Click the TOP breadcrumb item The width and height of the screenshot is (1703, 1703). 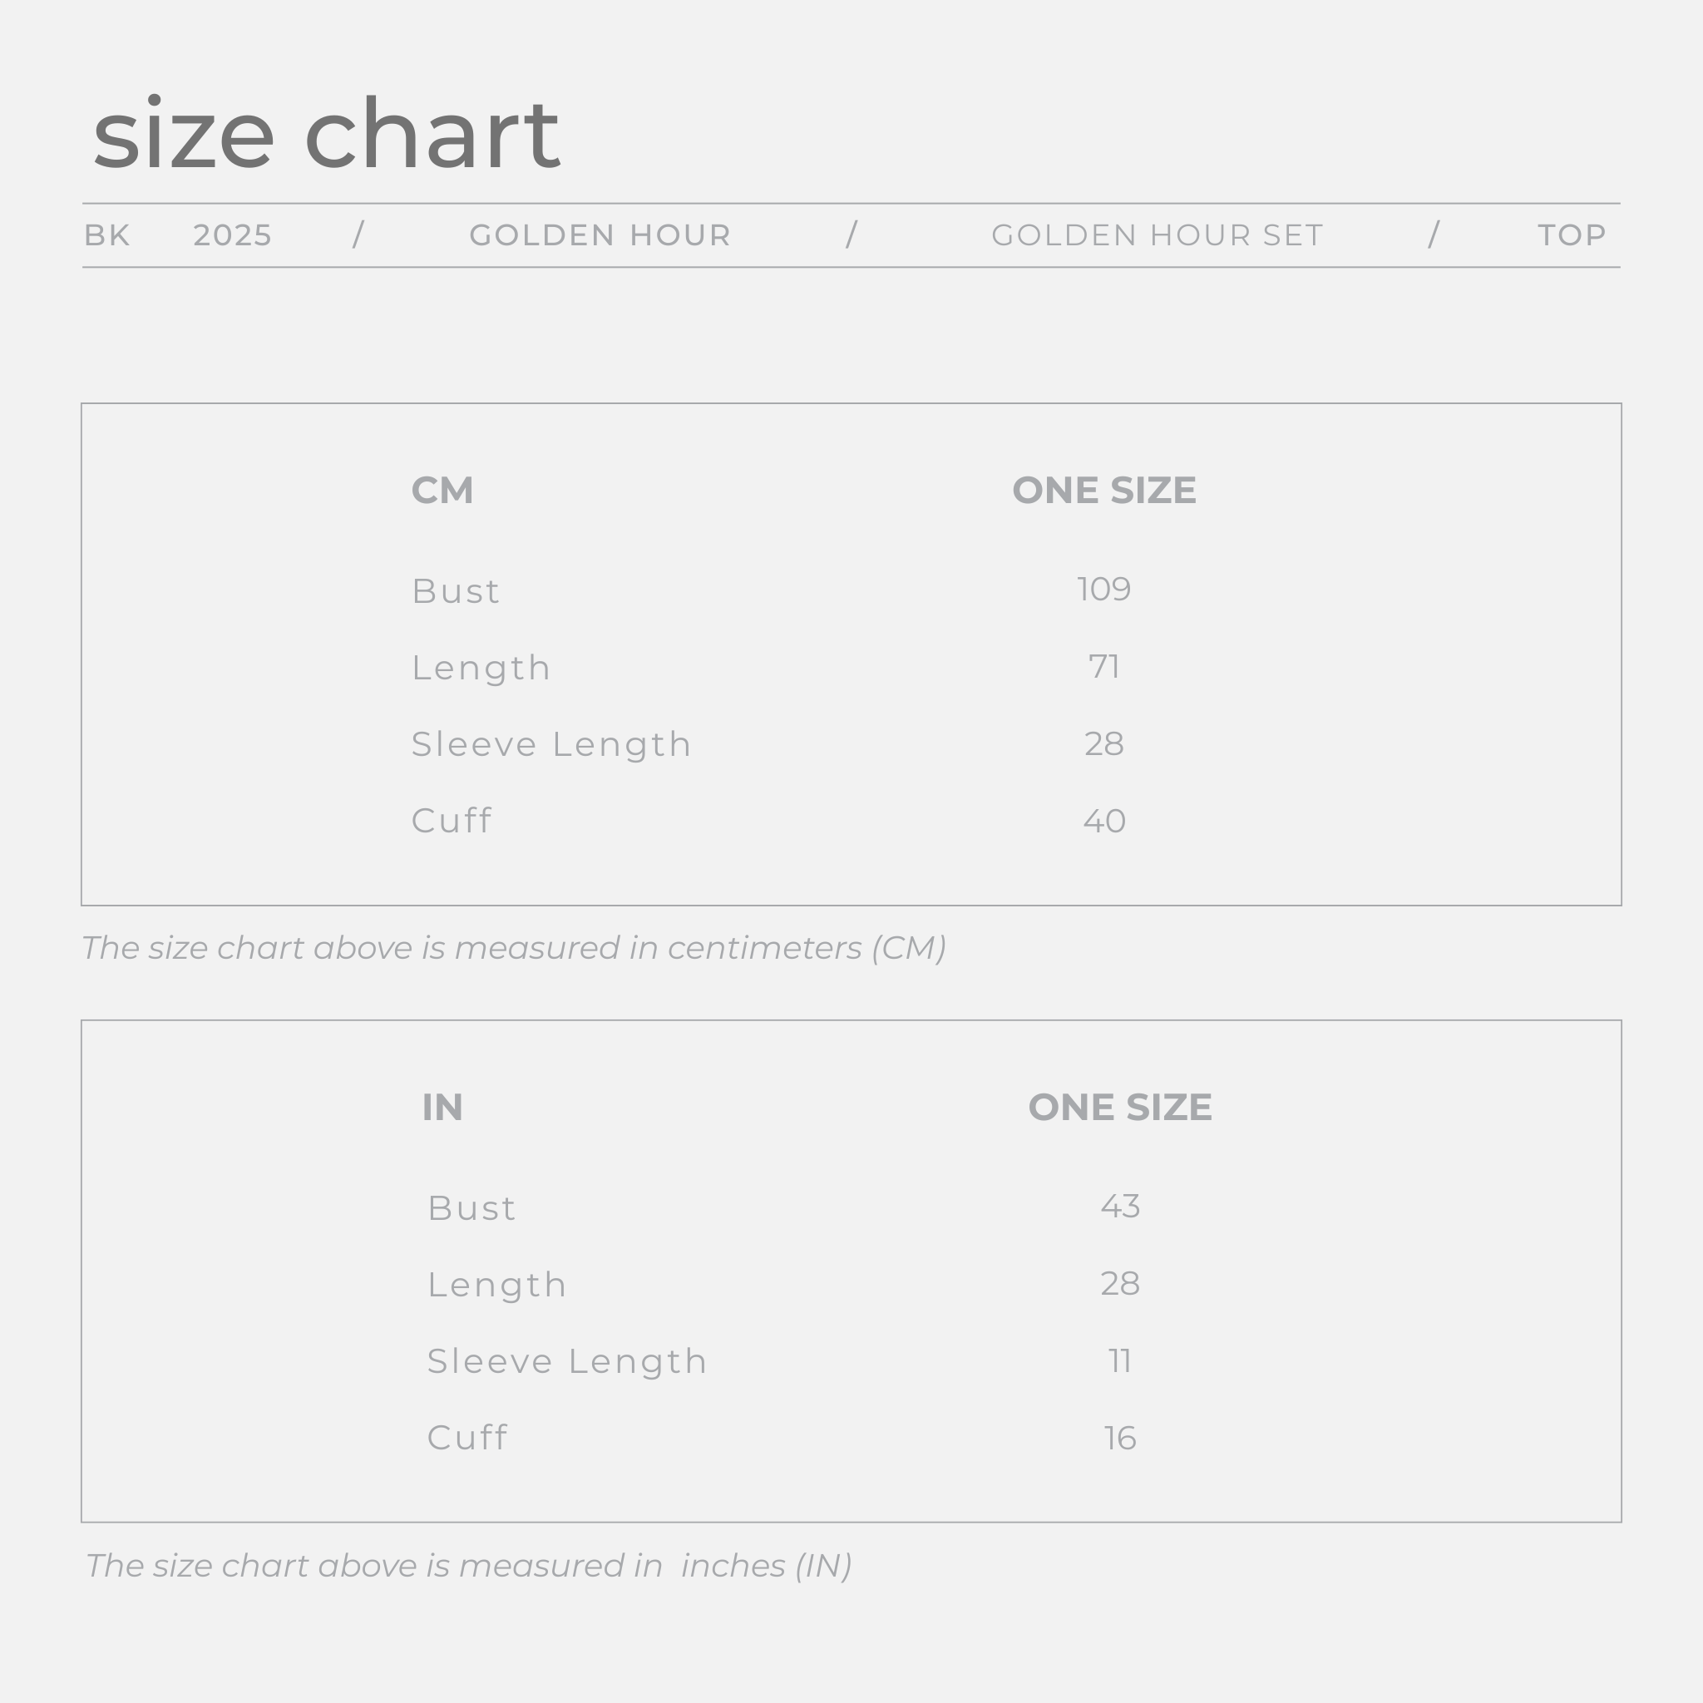tap(1572, 235)
